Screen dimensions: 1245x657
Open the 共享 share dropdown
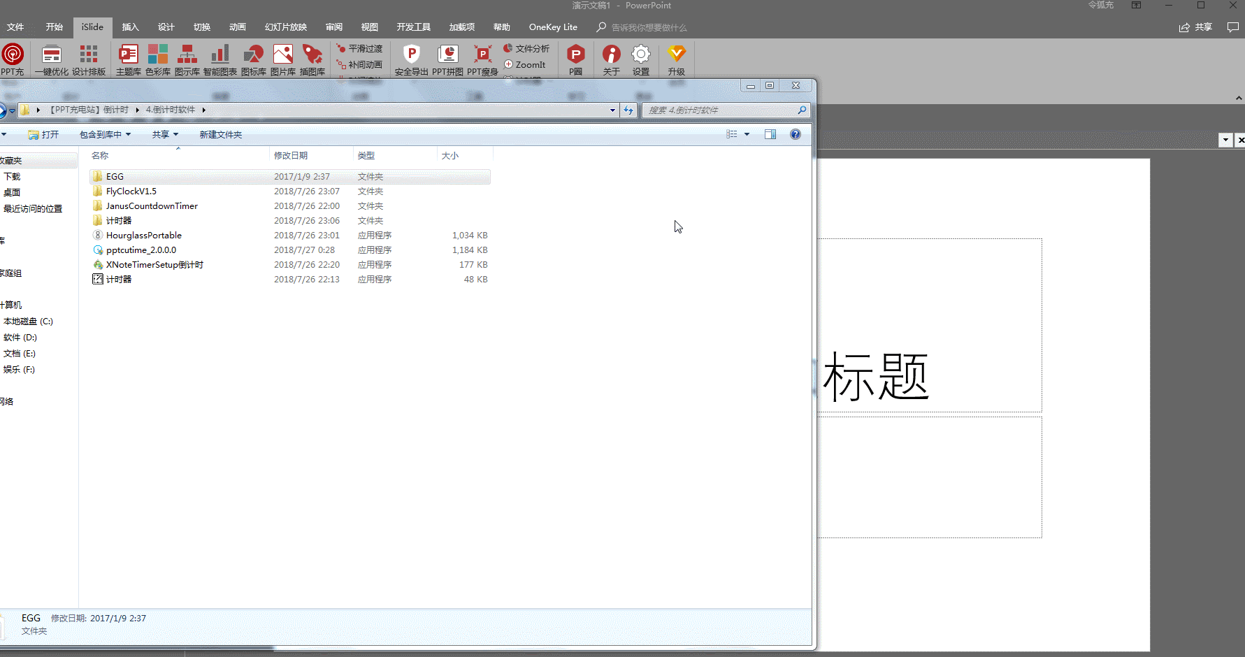(165, 134)
